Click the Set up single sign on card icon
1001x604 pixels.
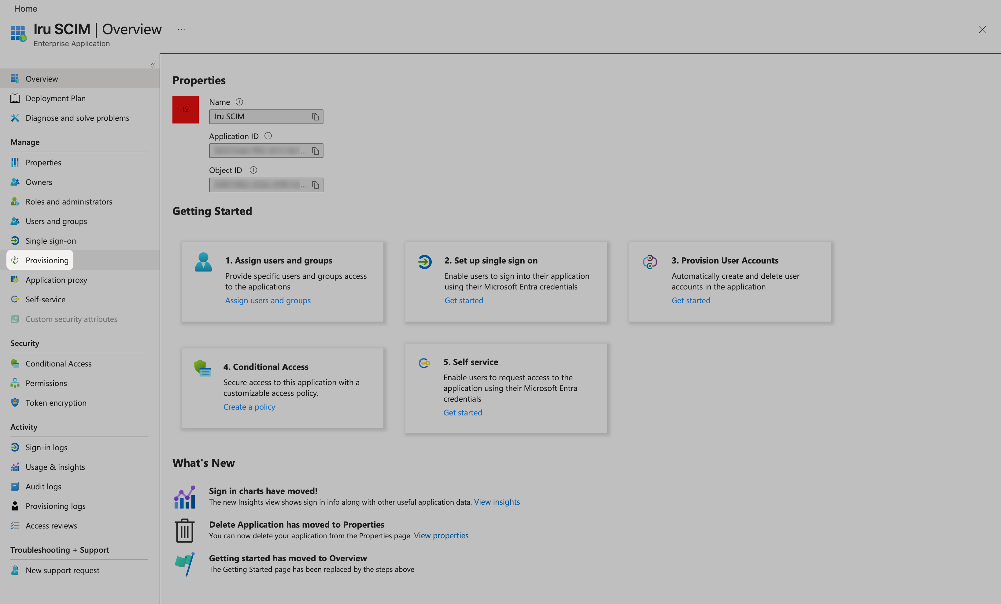[x=425, y=262]
